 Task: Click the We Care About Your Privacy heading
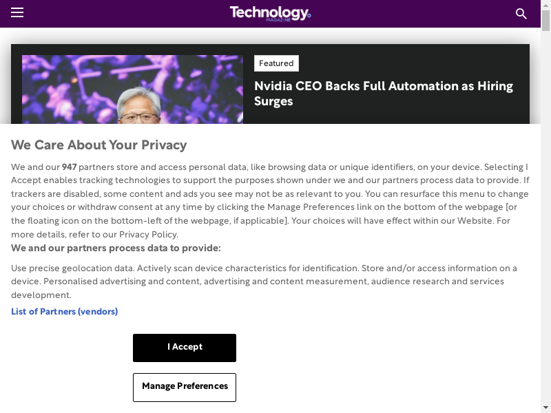pyautogui.click(x=98, y=145)
